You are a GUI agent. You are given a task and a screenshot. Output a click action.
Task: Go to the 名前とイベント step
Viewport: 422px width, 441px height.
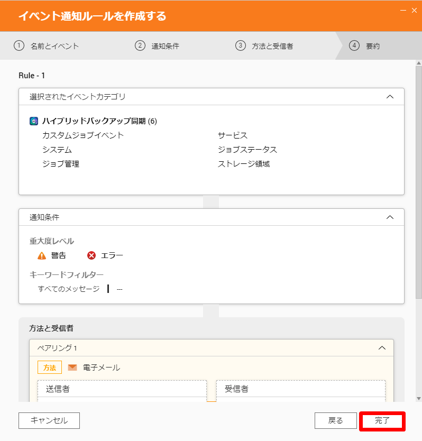pyautogui.click(x=54, y=46)
